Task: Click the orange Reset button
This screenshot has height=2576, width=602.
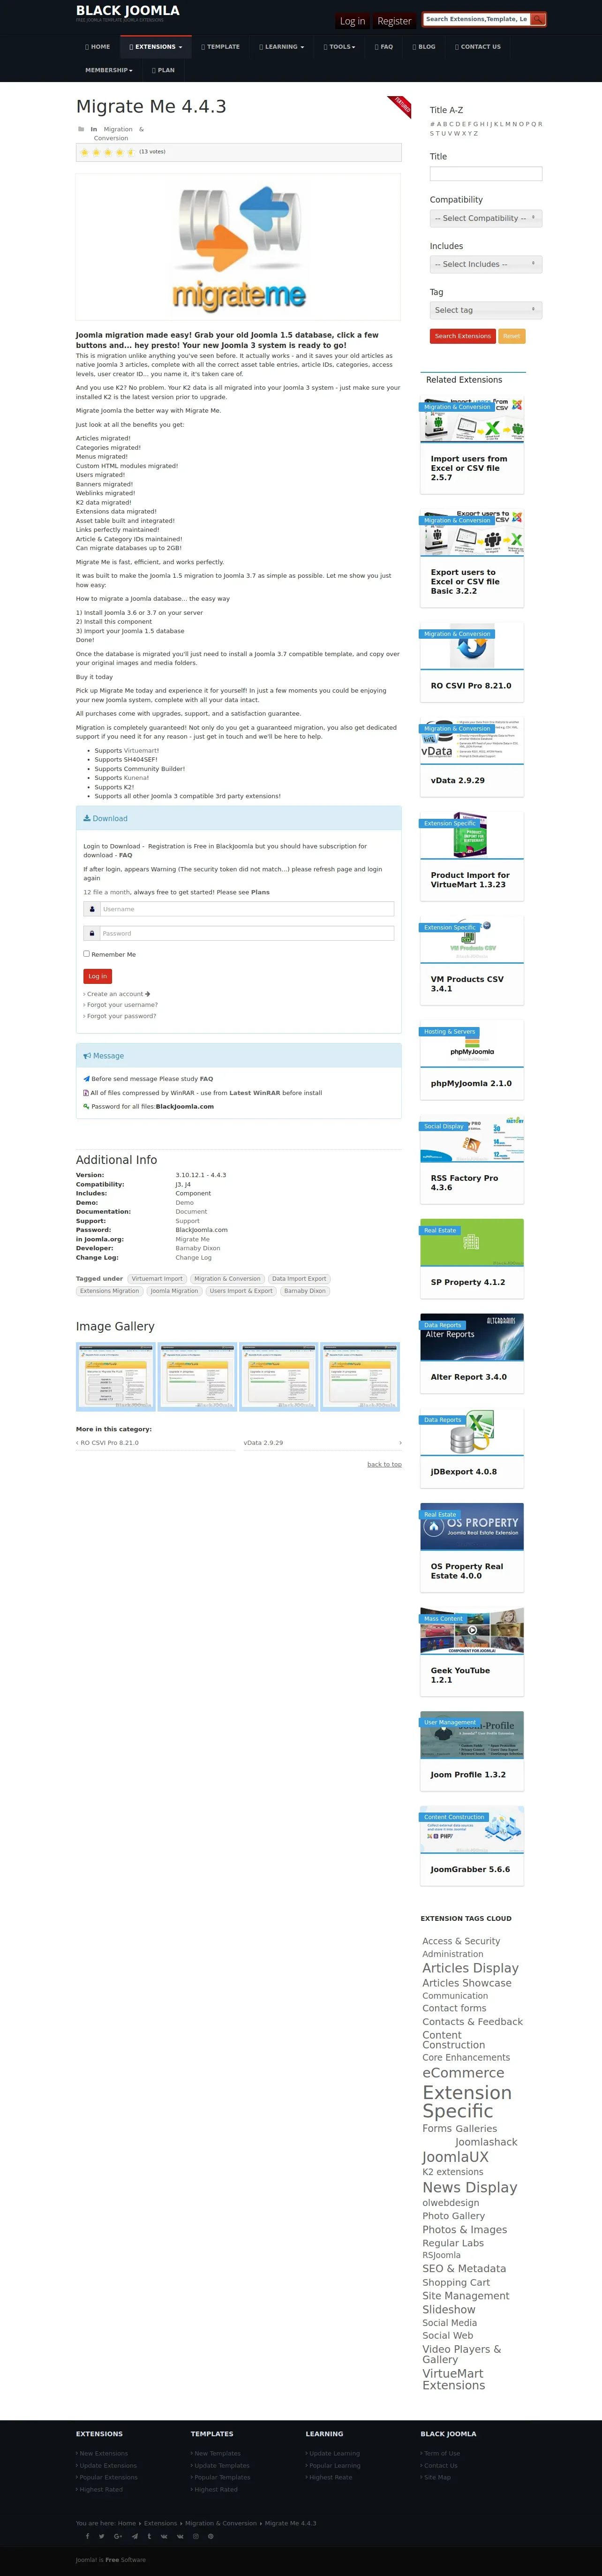Action: [511, 336]
